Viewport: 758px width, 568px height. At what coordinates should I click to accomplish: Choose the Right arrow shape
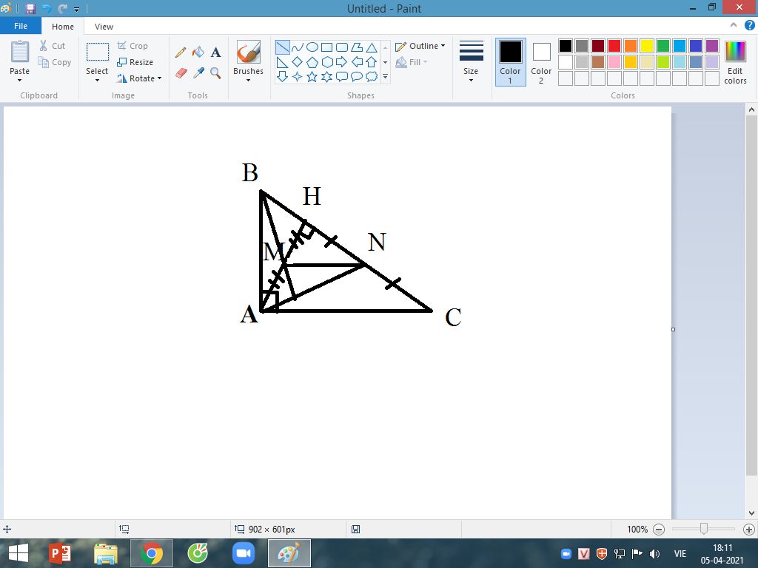pos(342,62)
